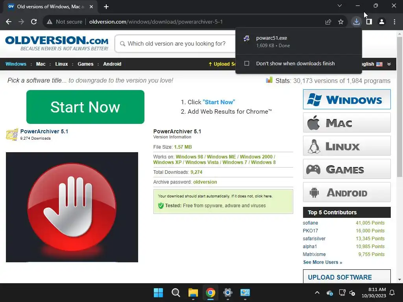Click the green Start Now button
The image size is (403, 302).
coord(85,107)
